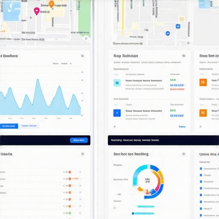Toggle the seventh blue checkbox in the right list
Image resolution: width=219 pixels, height=219 pixels.
pyautogui.click(x=201, y=209)
